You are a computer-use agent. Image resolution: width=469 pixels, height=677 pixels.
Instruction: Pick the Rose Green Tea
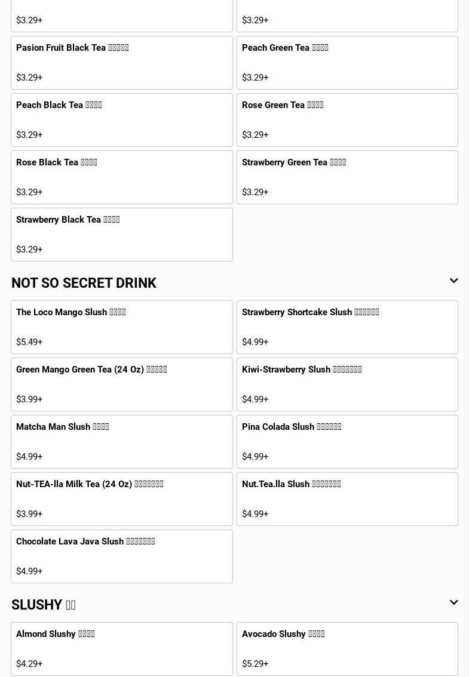[x=347, y=120]
